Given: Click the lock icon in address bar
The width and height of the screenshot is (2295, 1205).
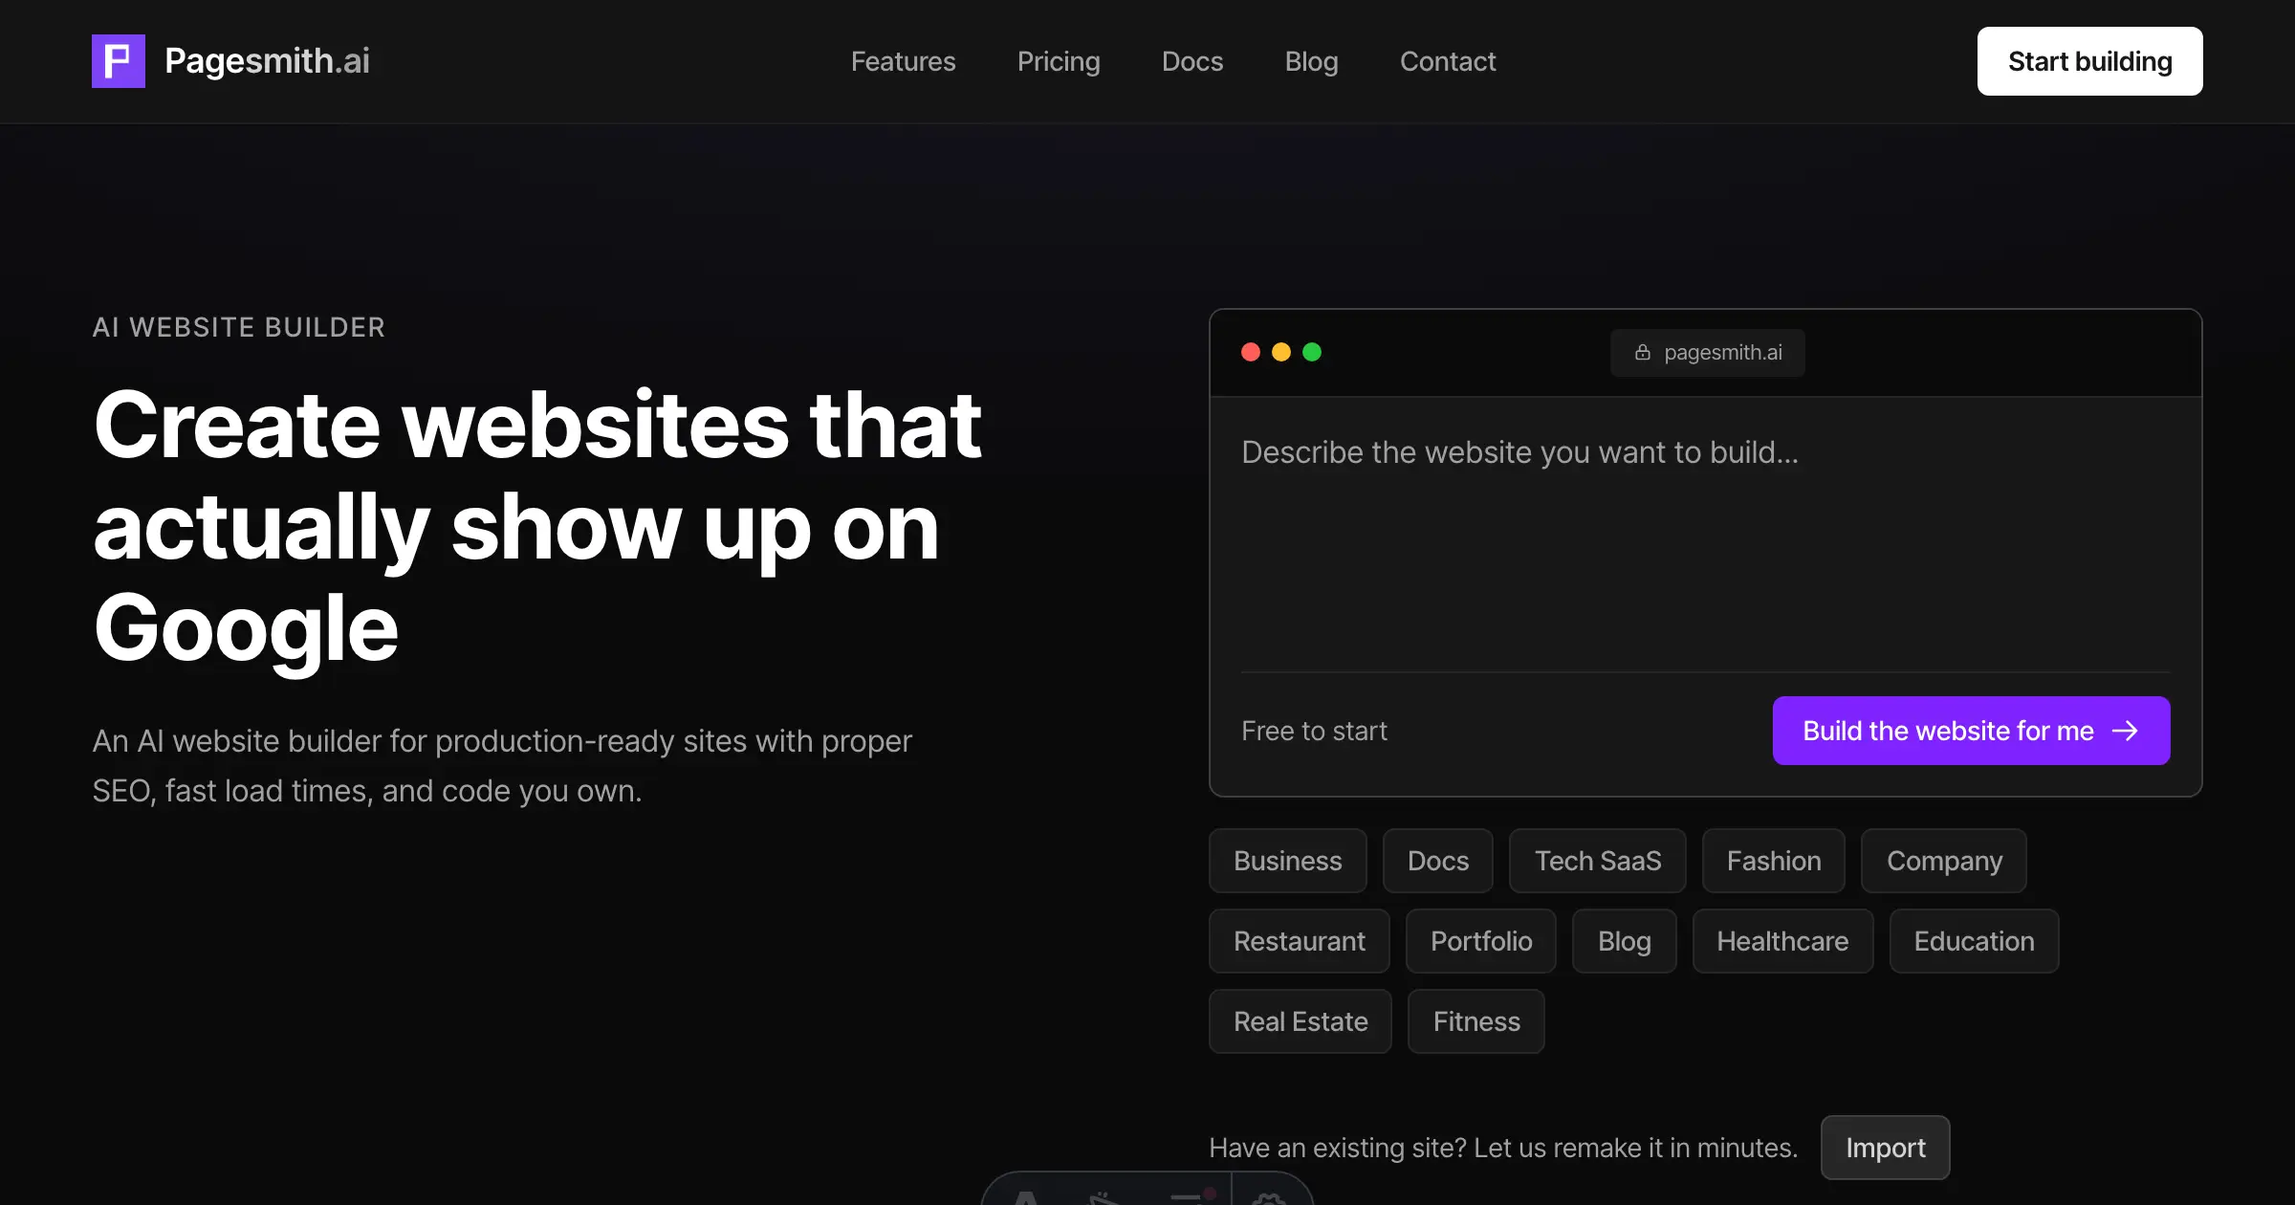Looking at the screenshot, I should click(x=1643, y=353).
